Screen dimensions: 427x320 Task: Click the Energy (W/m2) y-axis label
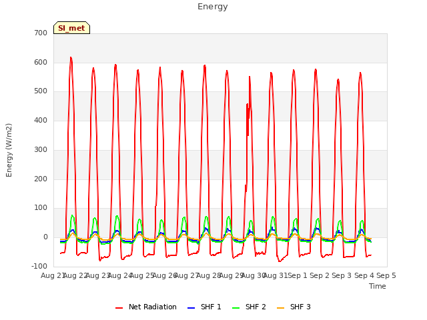[9, 150]
